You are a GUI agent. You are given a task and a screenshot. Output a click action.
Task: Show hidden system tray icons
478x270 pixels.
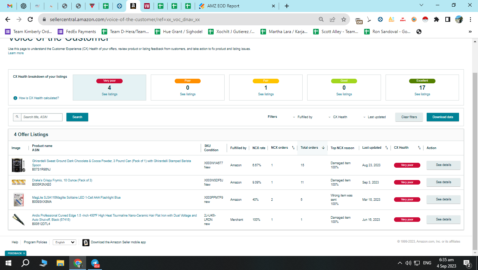tap(400, 263)
